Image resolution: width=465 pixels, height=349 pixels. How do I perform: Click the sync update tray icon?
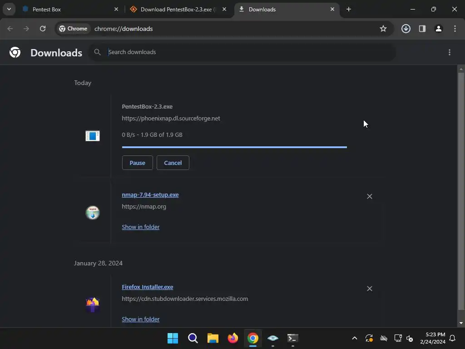click(369, 338)
